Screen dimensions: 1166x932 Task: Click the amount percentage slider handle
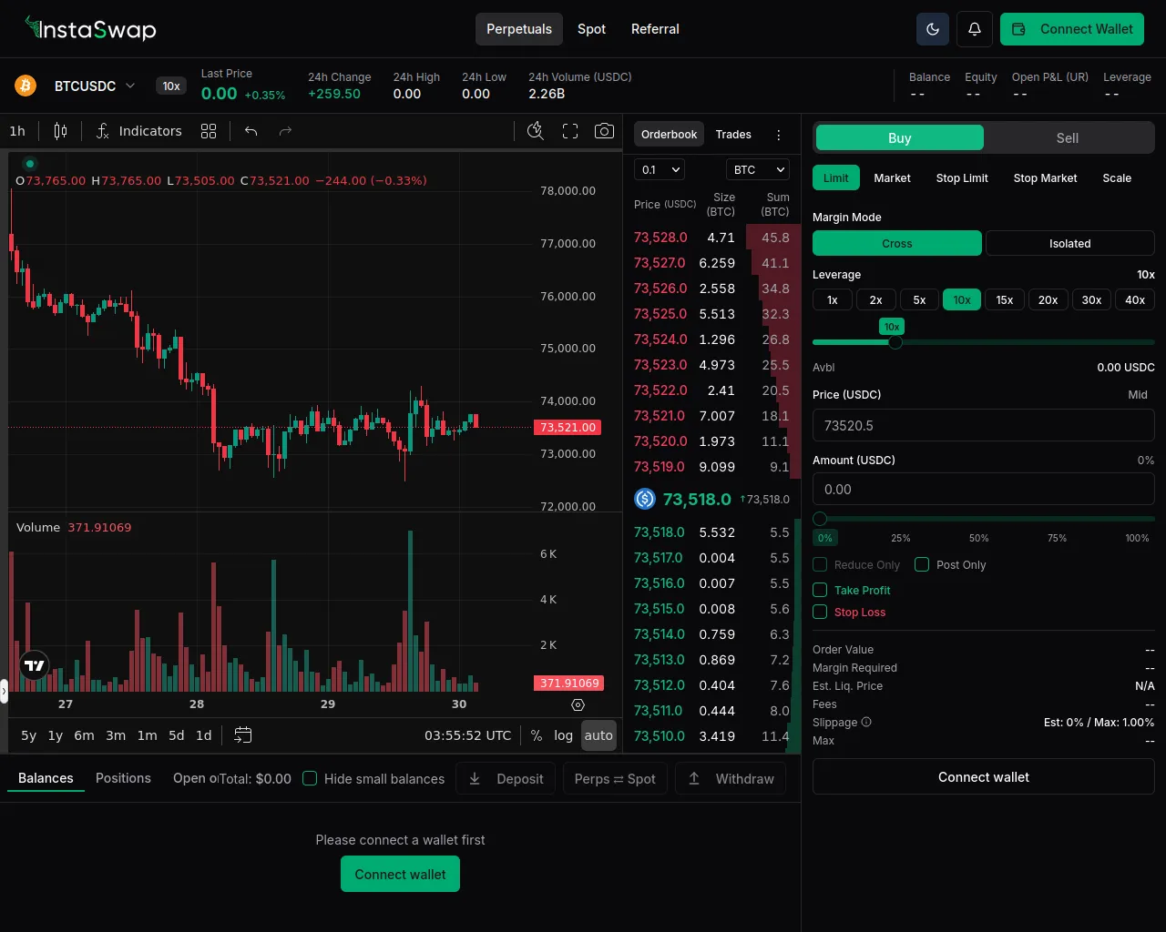[x=820, y=519]
